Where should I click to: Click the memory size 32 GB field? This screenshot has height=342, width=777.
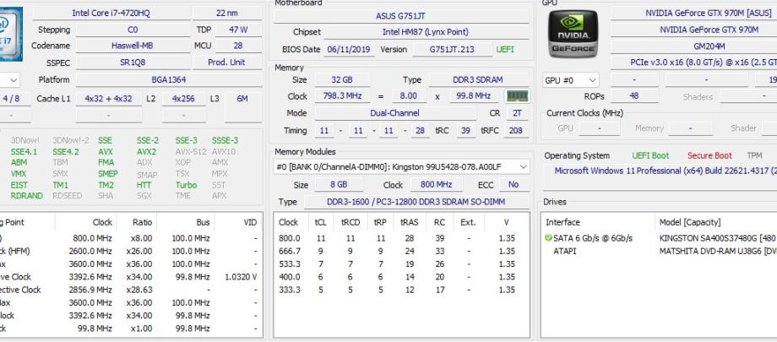click(342, 79)
